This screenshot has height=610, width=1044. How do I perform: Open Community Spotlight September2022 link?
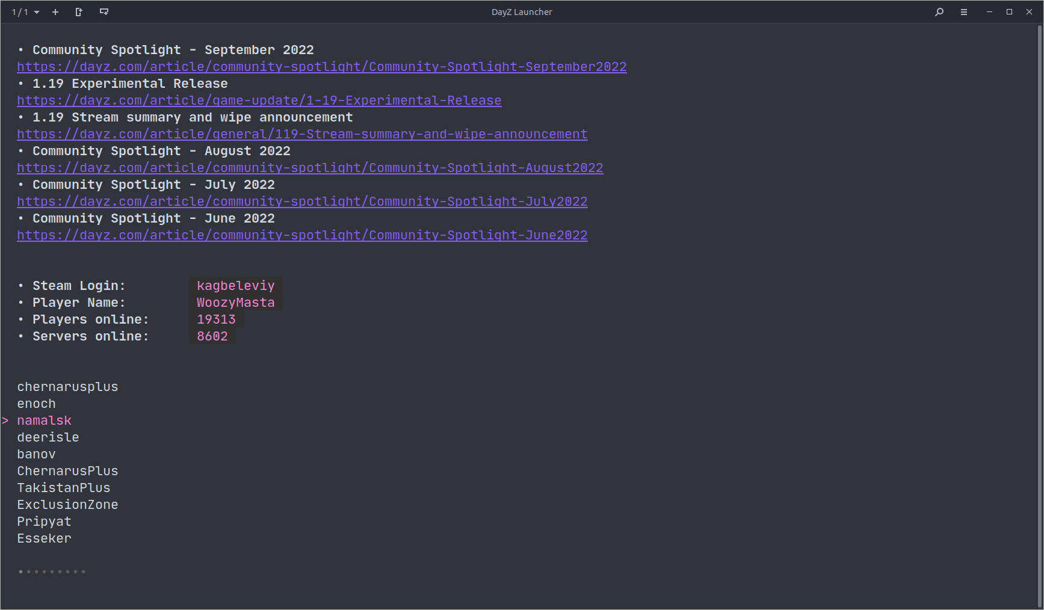(x=322, y=67)
